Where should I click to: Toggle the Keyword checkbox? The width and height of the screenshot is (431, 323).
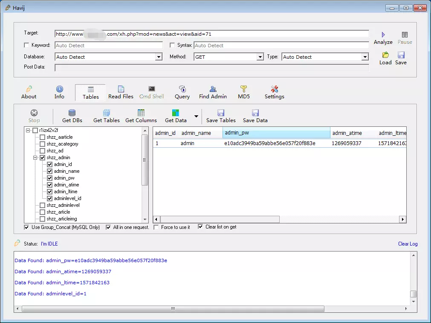click(x=27, y=45)
